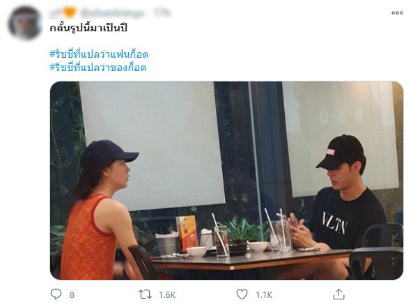
Task: Open the attached restaurant photo
Action: pyautogui.click(x=226, y=180)
